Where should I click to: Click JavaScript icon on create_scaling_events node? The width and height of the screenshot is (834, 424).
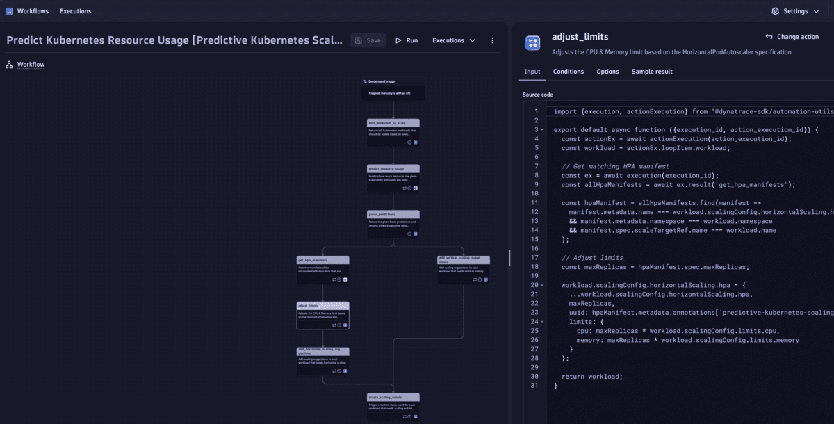(x=416, y=416)
